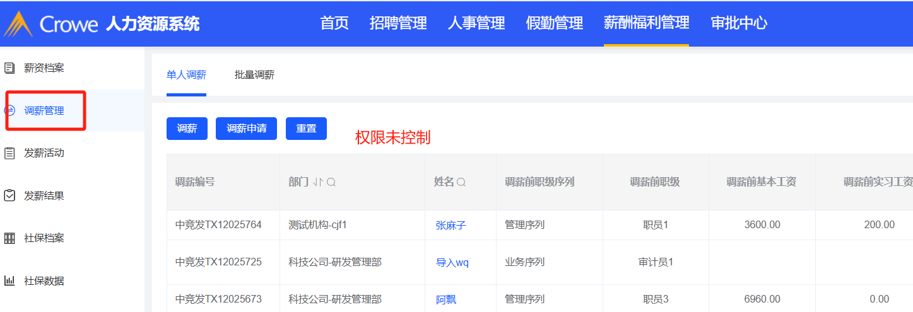
Task: Click 管理序列 in the 张麻子 row
Action: (525, 224)
